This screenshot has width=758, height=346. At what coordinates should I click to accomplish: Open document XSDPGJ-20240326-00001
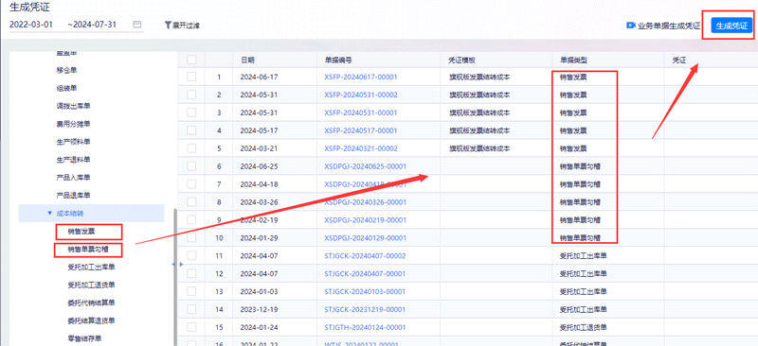pos(365,201)
